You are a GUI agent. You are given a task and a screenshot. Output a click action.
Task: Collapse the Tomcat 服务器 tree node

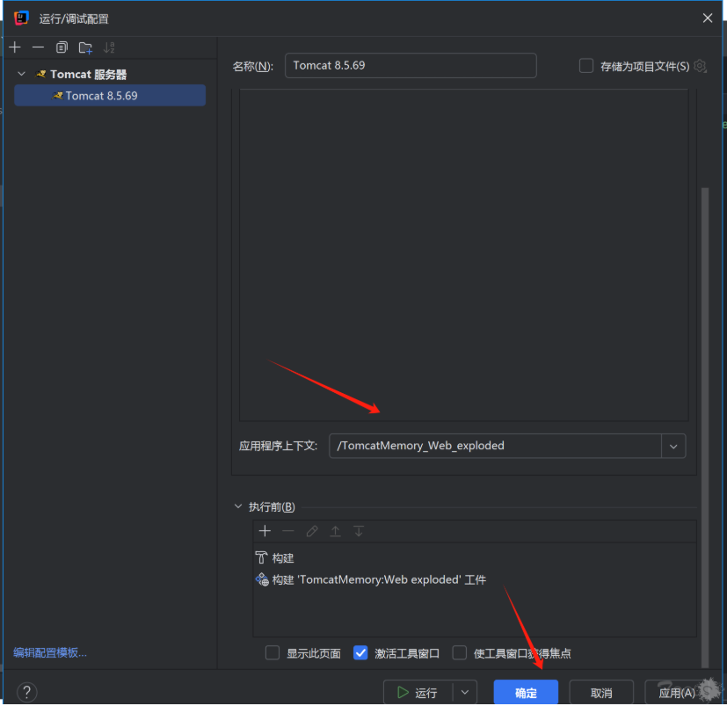tap(21, 74)
